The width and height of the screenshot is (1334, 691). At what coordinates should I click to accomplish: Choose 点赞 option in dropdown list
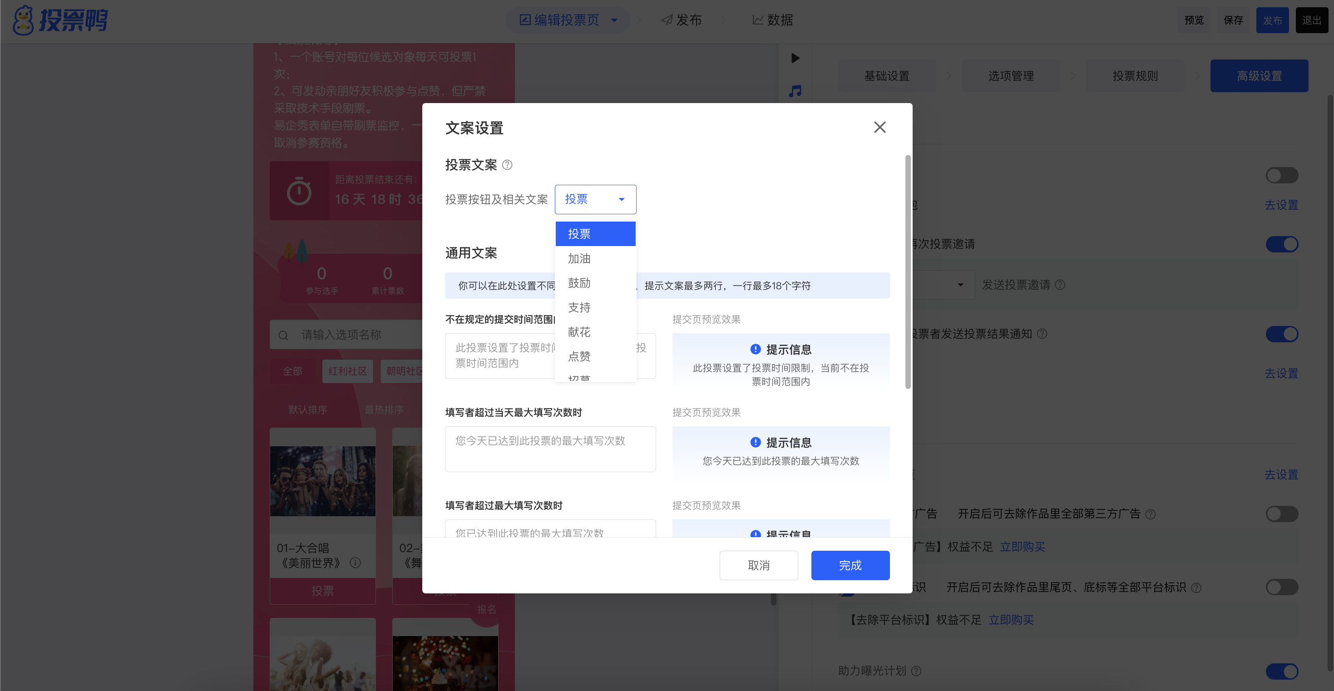point(579,356)
